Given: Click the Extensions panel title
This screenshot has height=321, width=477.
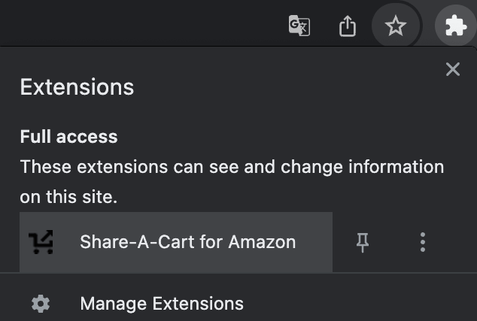Looking at the screenshot, I should pos(77,87).
